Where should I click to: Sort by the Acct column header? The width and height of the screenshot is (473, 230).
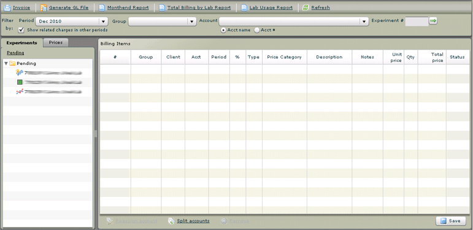[196, 57]
